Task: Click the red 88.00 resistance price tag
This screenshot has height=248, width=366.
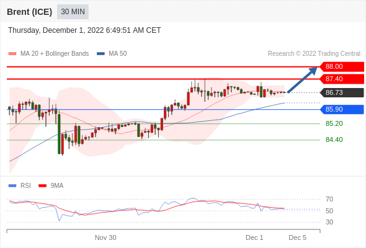Action: [x=342, y=67]
